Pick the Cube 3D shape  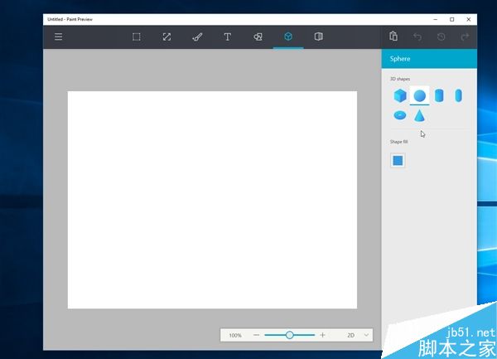coord(400,95)
